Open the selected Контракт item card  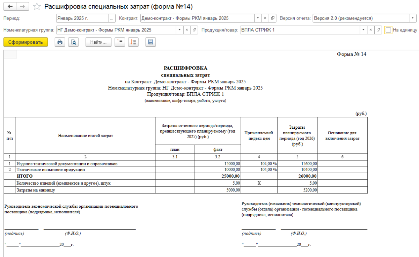(x=272, y=18)
